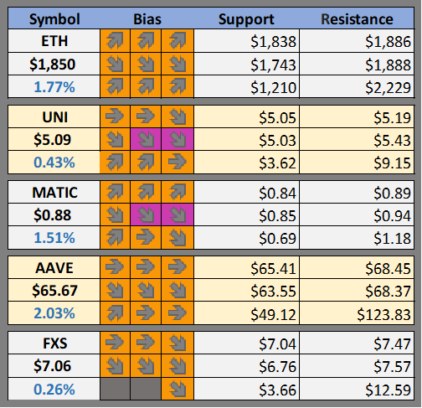Image resolution: width=422 pixels, height=408 pixels.
Task: Click the right arrow in the $3.62 support row
Action: [x=178, y=162]
